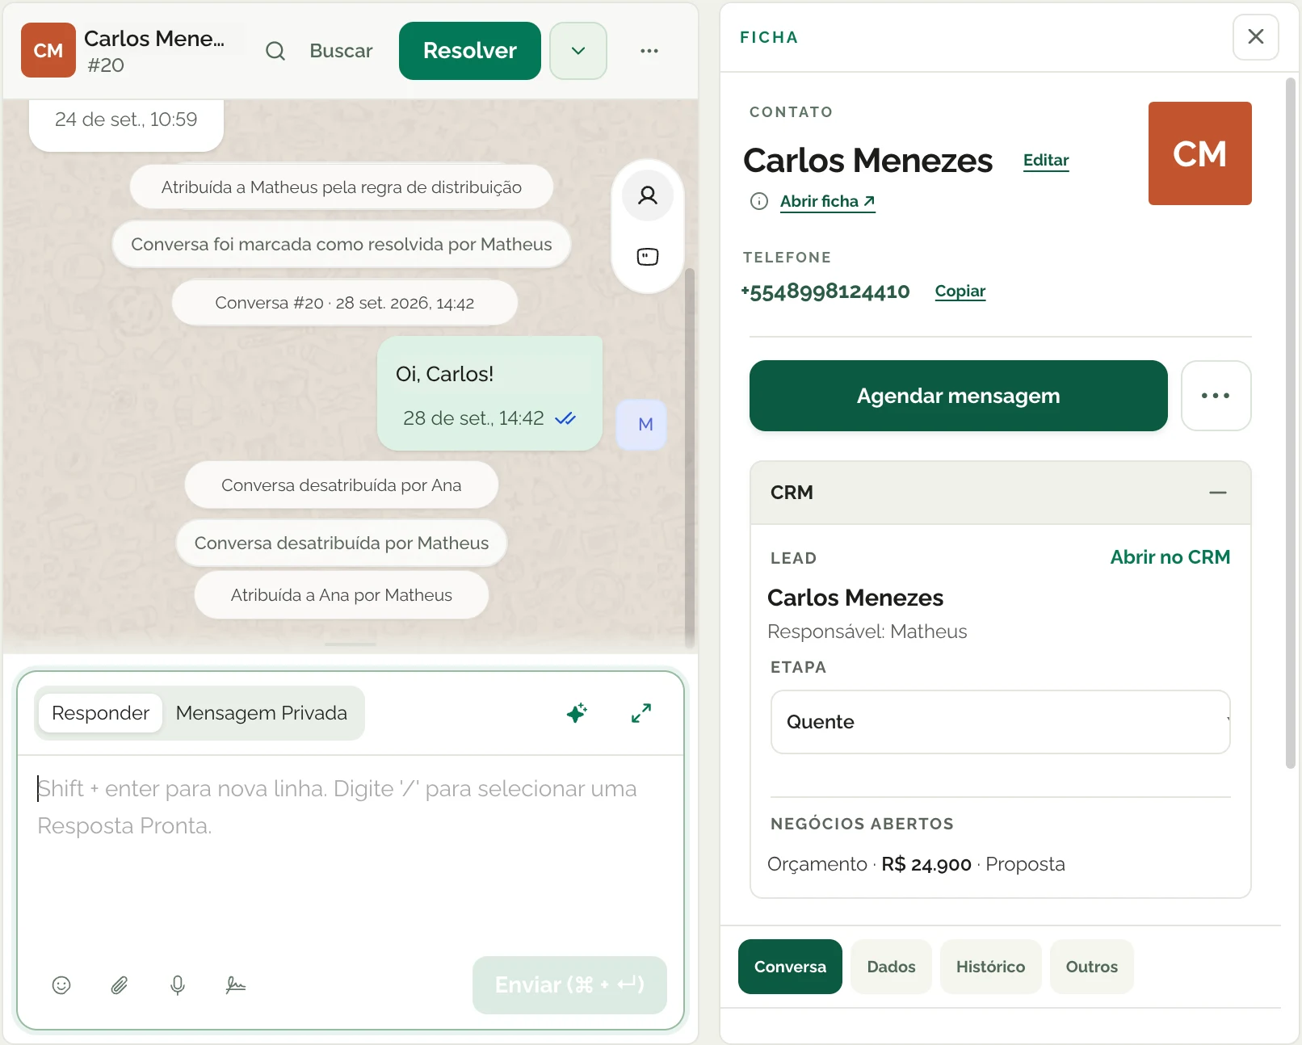Record audio with microphone icon
Image resolution: width=1302 pixels, height=1045 pixels.
pos(178,985)
